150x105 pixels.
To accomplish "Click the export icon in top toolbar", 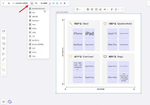I will 32,3.
